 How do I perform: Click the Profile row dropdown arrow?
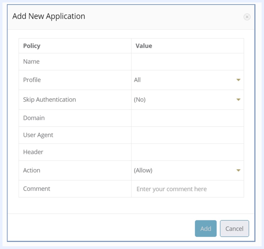[238, 80]
